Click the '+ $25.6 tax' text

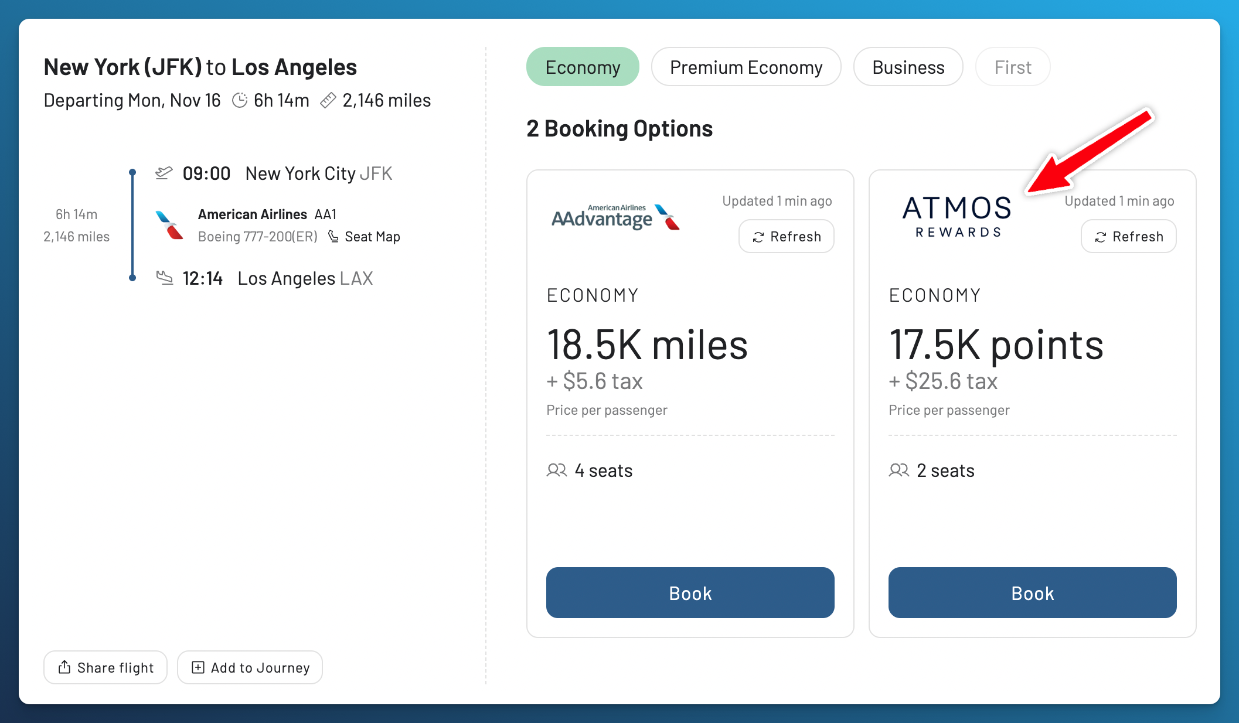943,381
